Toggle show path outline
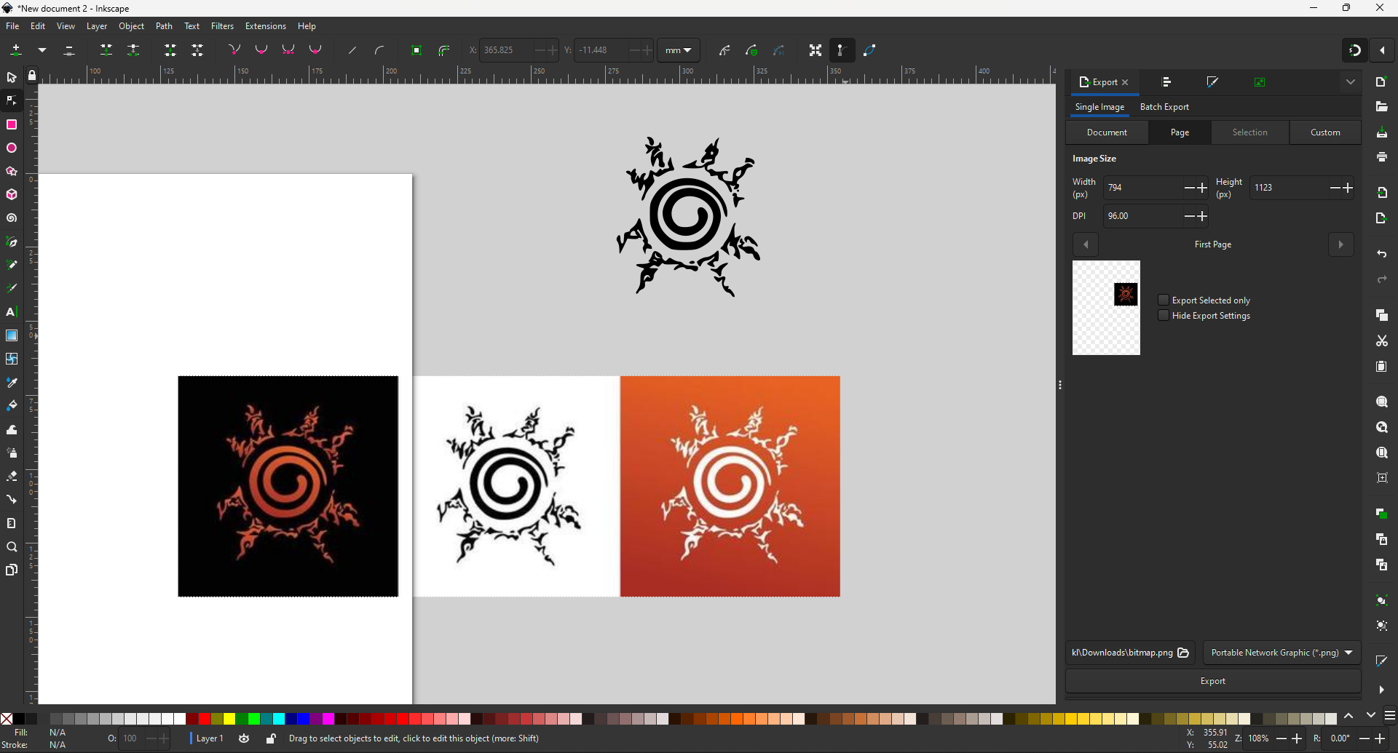This screenshot has width=1398, height=753. click(x=869, y=50)
